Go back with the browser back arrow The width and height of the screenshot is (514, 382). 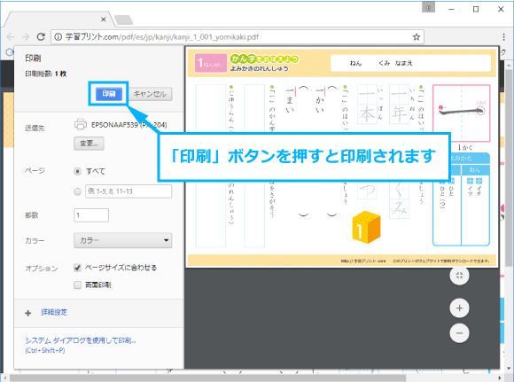(11, 36)
